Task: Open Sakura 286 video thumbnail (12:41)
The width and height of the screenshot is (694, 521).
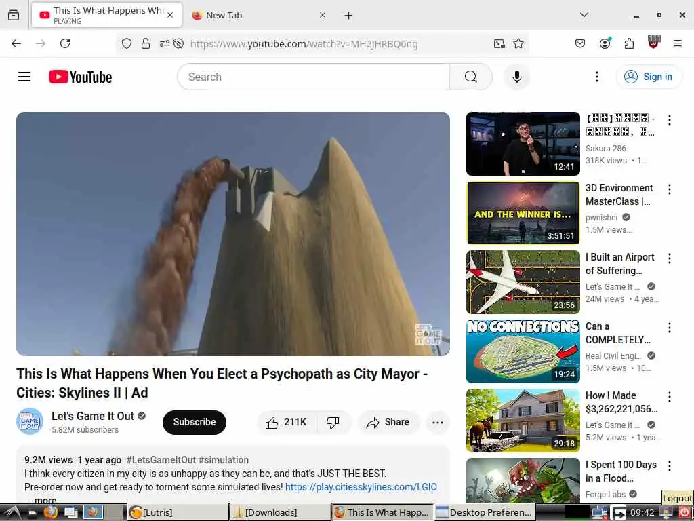Action: 523,144
